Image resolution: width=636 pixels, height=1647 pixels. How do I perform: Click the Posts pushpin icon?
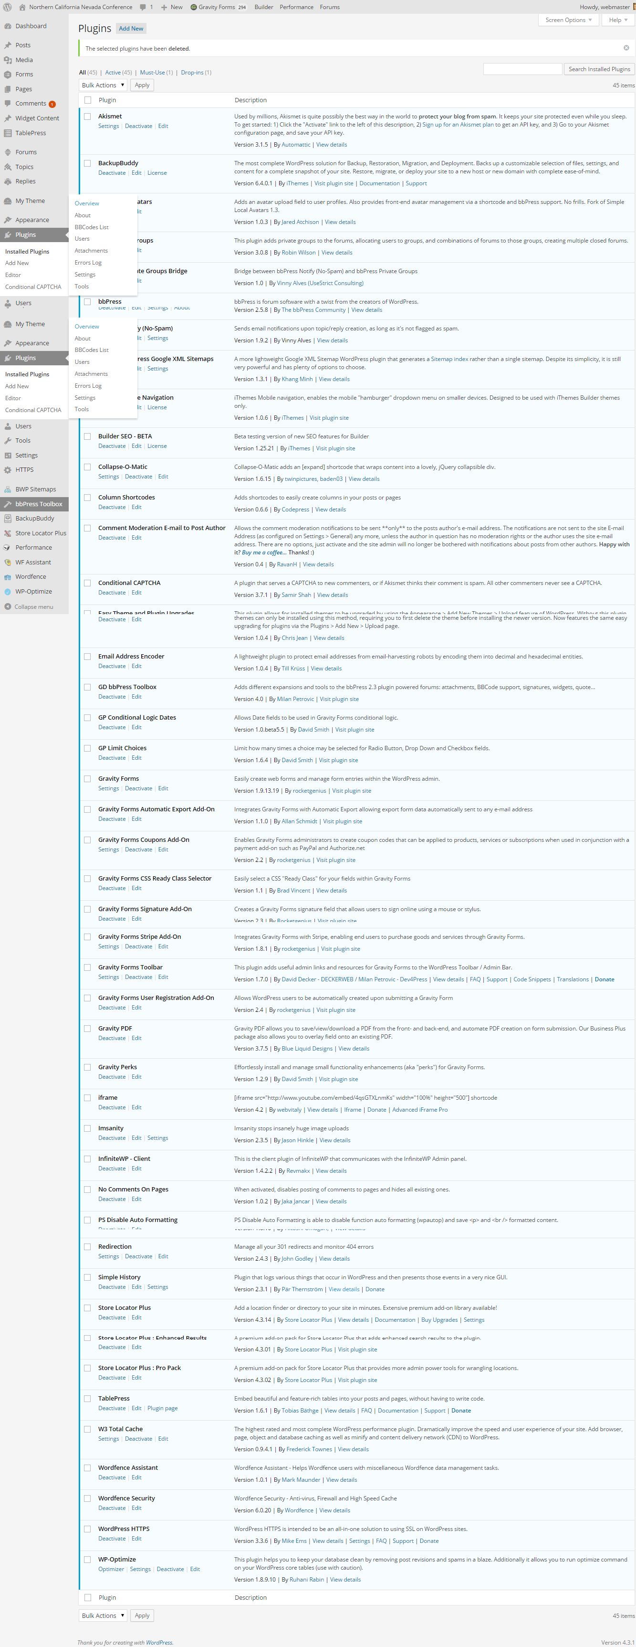8,45
